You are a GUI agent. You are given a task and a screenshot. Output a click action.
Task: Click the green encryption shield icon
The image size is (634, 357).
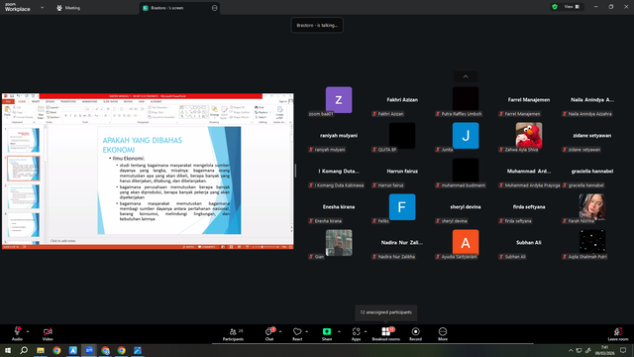click(555, 7)
